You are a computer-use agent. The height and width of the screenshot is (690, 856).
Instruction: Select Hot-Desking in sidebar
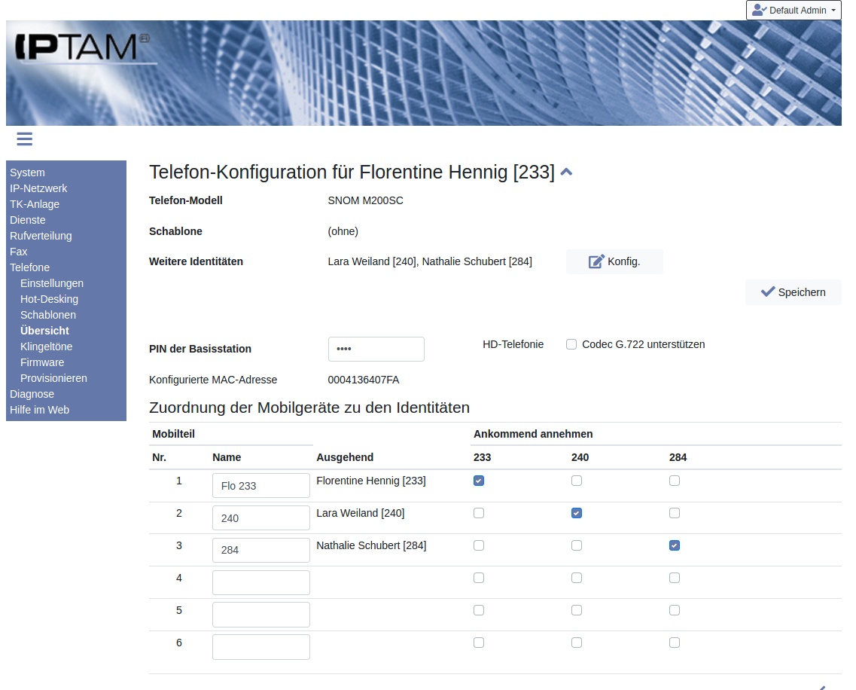coord(49,299)
